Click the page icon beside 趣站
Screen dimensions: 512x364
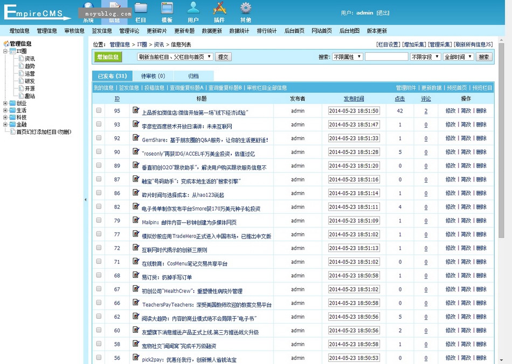click(x=21, y=96)
